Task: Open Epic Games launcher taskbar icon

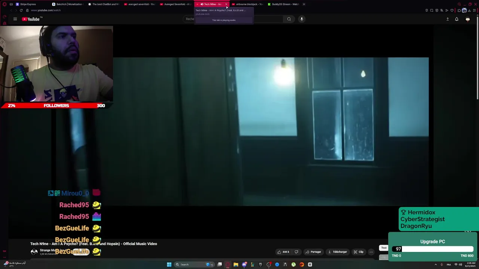Action: 260,265
